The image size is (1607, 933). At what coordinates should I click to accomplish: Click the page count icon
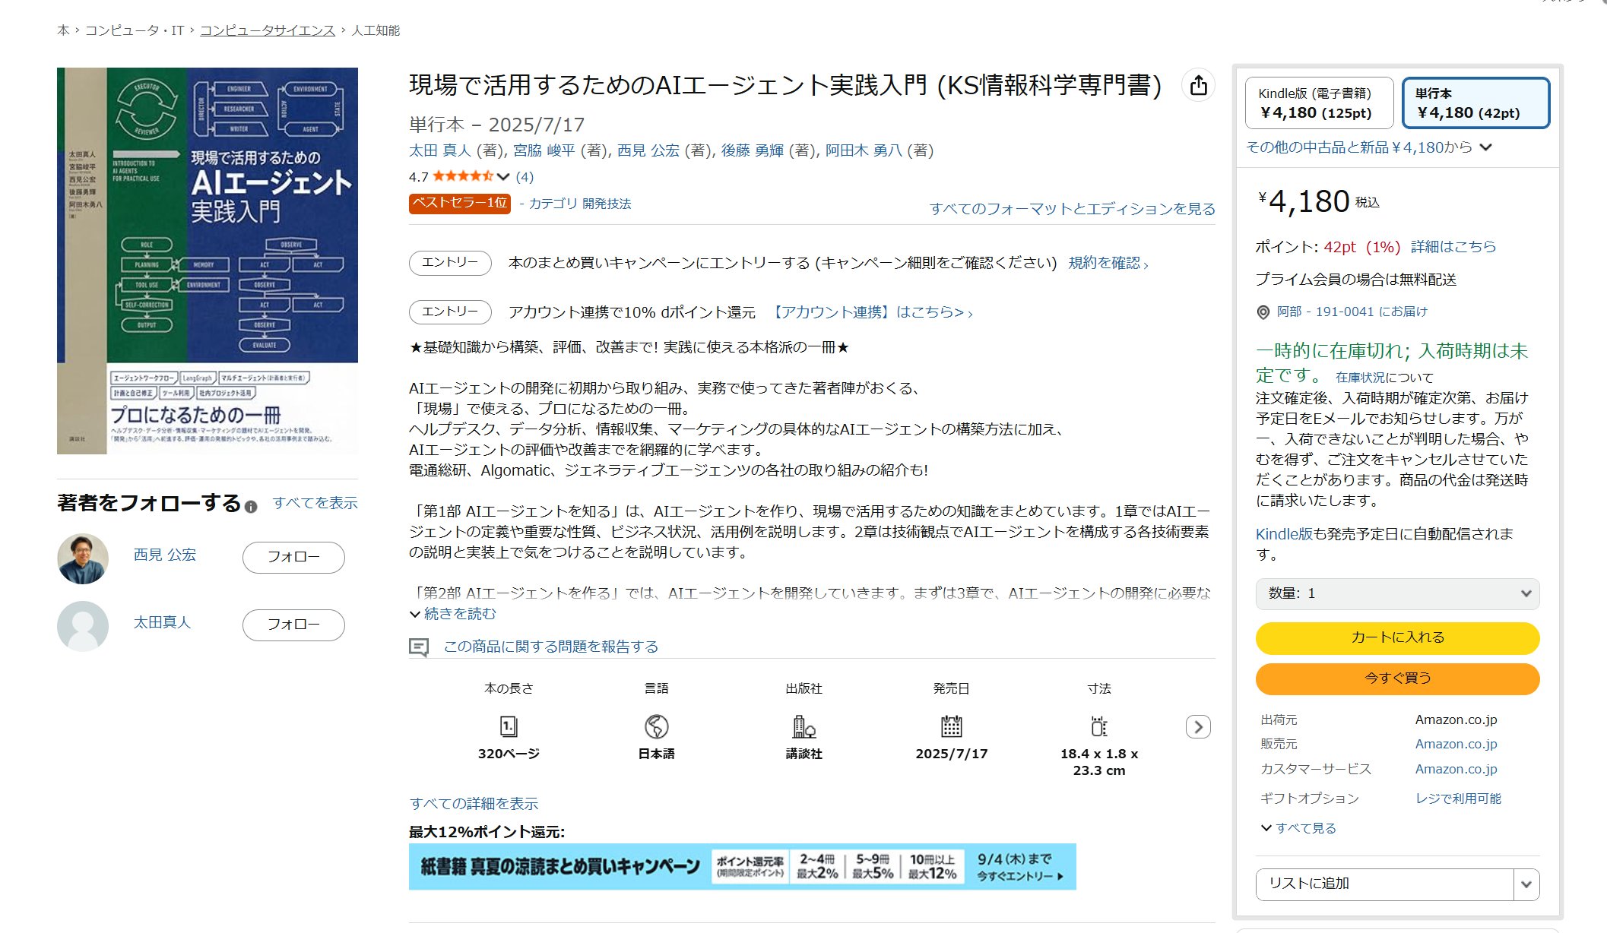(x=509, y=726)
